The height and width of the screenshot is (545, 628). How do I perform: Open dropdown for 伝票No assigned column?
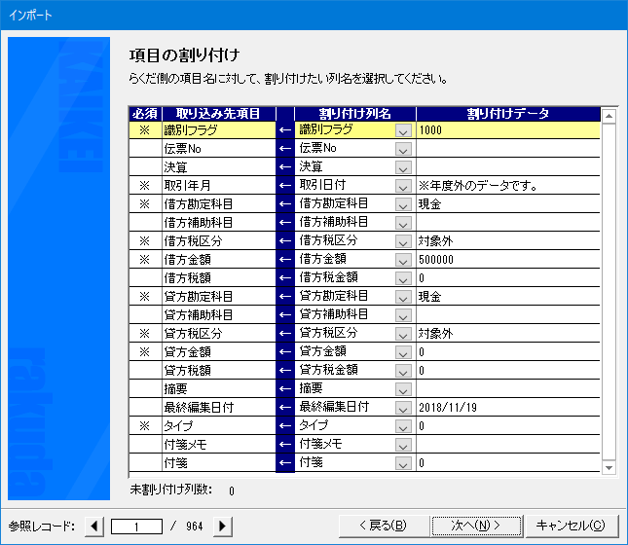pyautogui.click(x=403, y=149)
